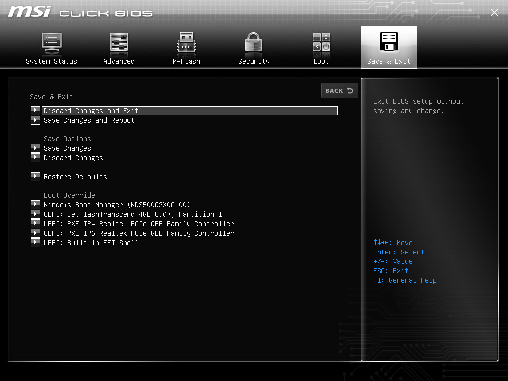Screen dimensions: 508x381
Task: Click arrow icon beside Built-in EFI Shell
Action: click(x=35, y=243)
